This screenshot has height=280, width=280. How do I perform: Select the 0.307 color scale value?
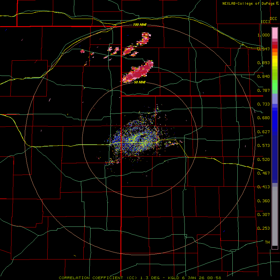point(264,215)
